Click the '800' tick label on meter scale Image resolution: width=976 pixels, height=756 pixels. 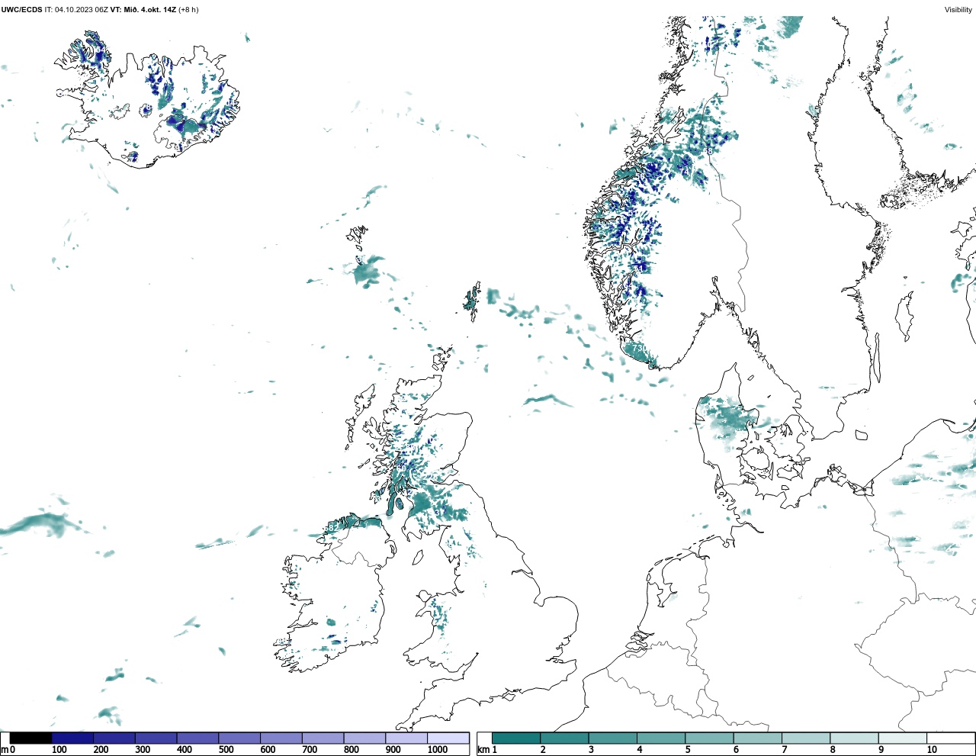click(351, 750)
